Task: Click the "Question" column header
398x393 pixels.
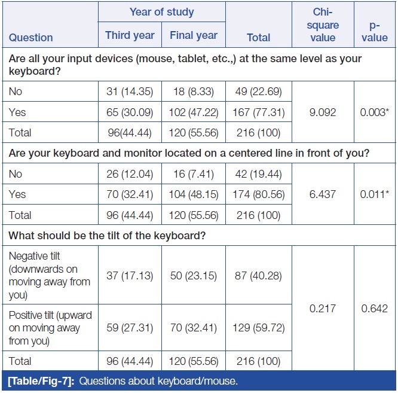Action: (31, 38)
